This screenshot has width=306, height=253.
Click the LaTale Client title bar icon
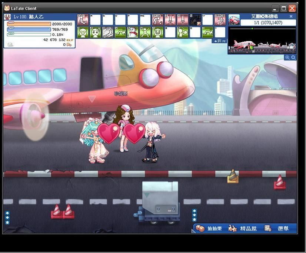pos(7,8)
